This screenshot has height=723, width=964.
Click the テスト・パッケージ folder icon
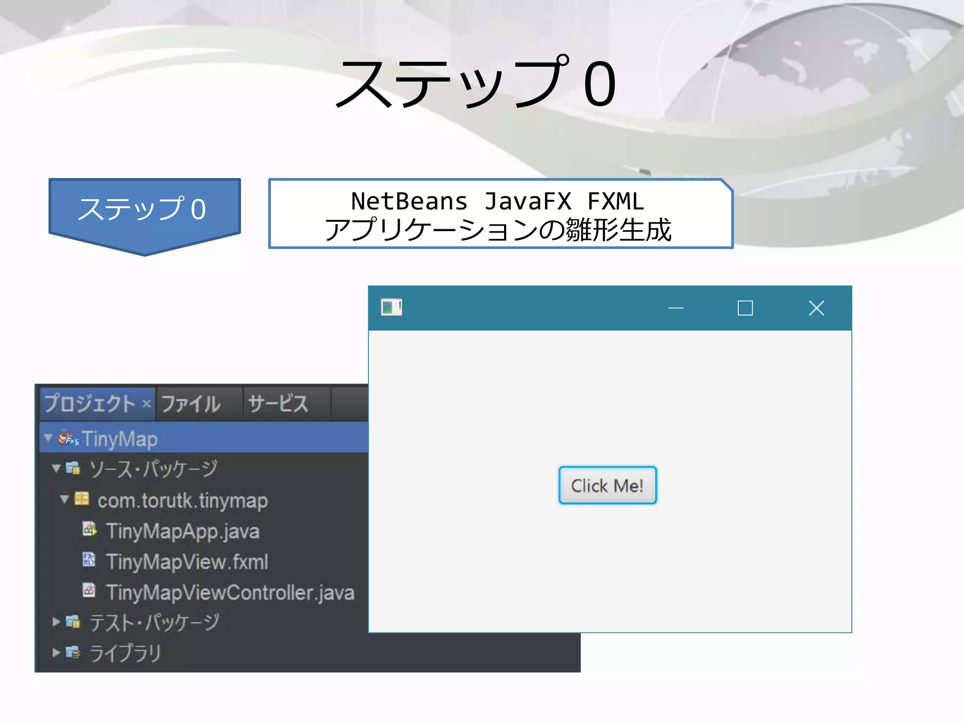coord(73,622)
